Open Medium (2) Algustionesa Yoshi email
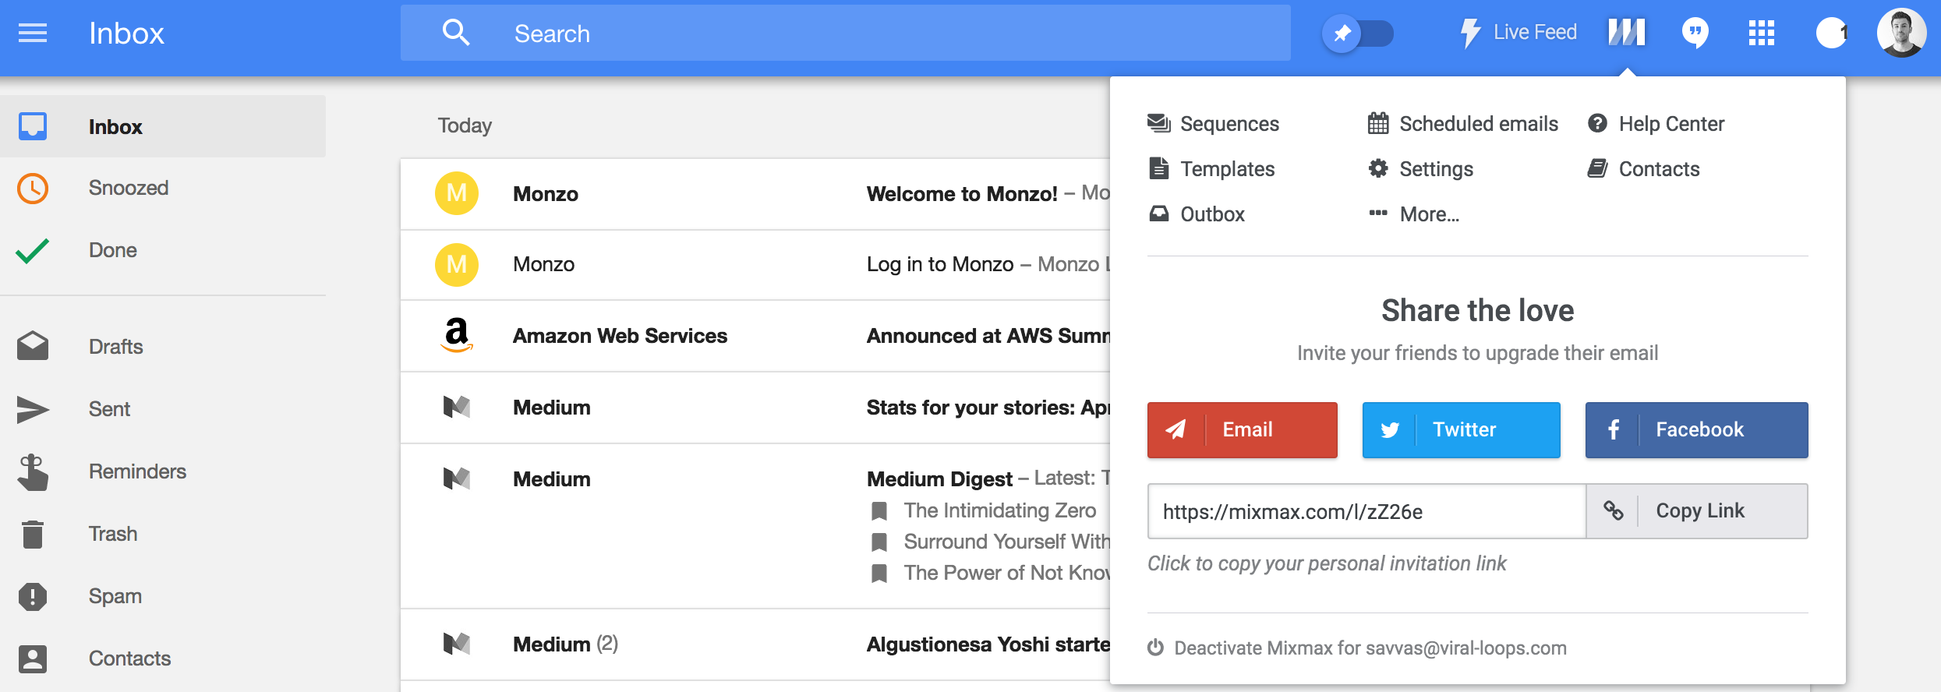 click(755, 644)
